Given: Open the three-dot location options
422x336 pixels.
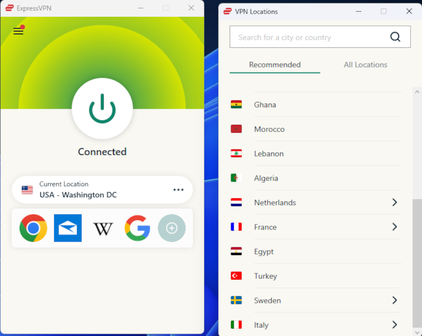Looking at the screenshot, I should click(x=178, y=190).
